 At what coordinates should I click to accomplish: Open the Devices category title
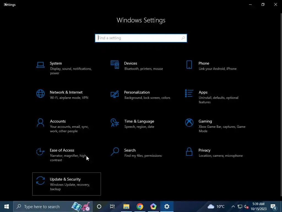[x=131, y=63]
